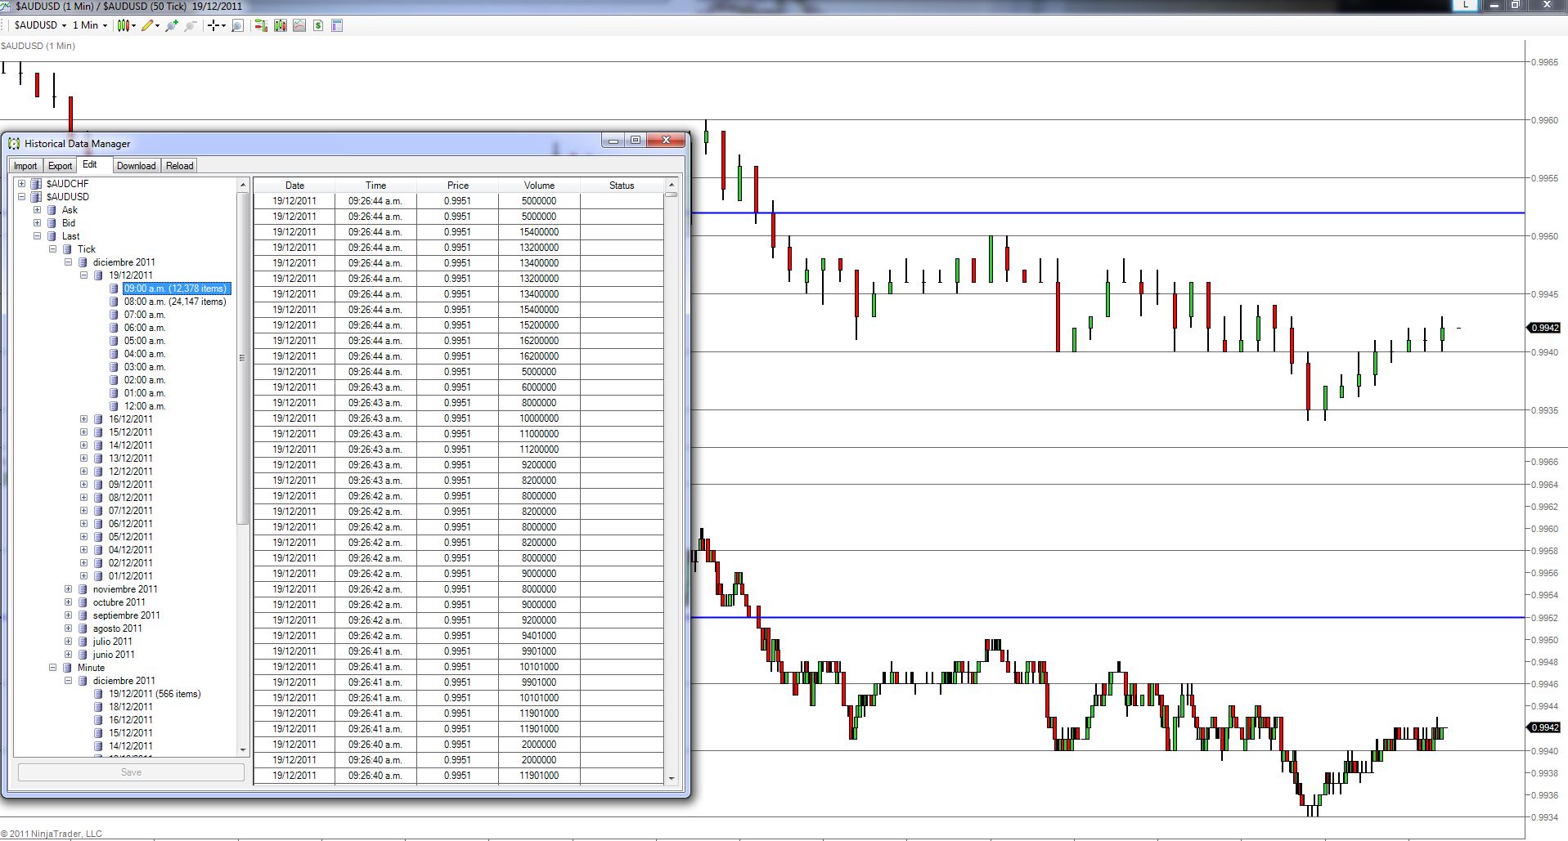Image resolution: width=1568 pixels, height=841 pixels.
Task: Open the 1 Min interval dropdown
Action: (90, 25)
